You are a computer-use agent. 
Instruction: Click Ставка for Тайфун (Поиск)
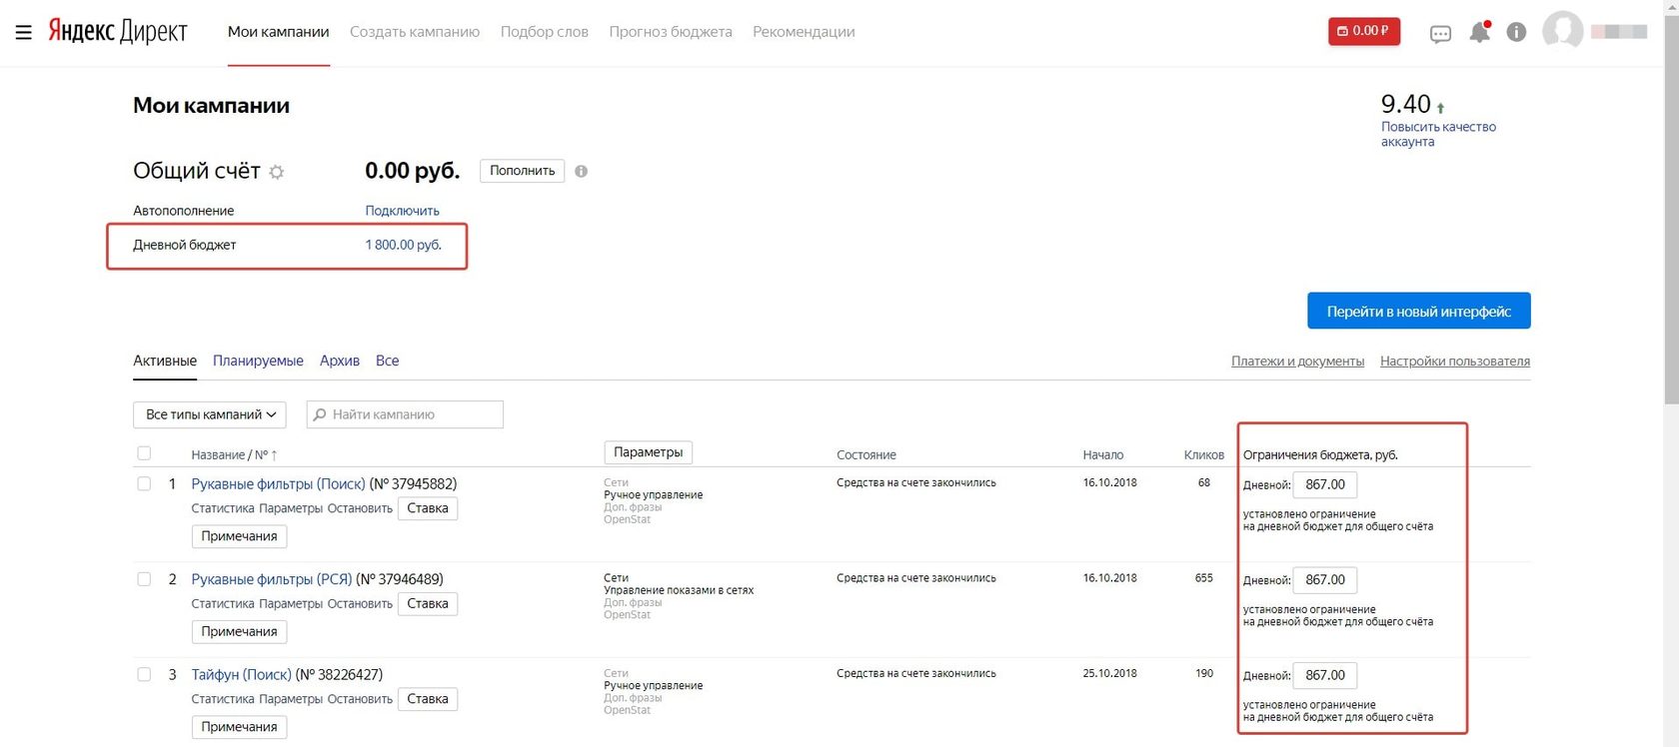click(428, 699)
